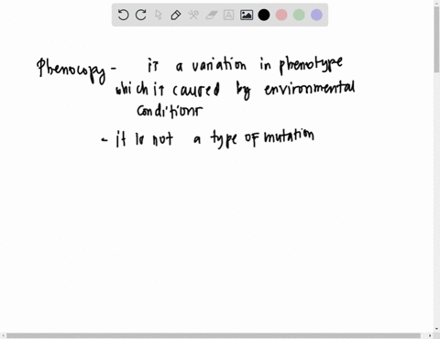Viewport: 440px width, 339px height.
Task: Select the eraser tool
Action: [x=211, y=15]
